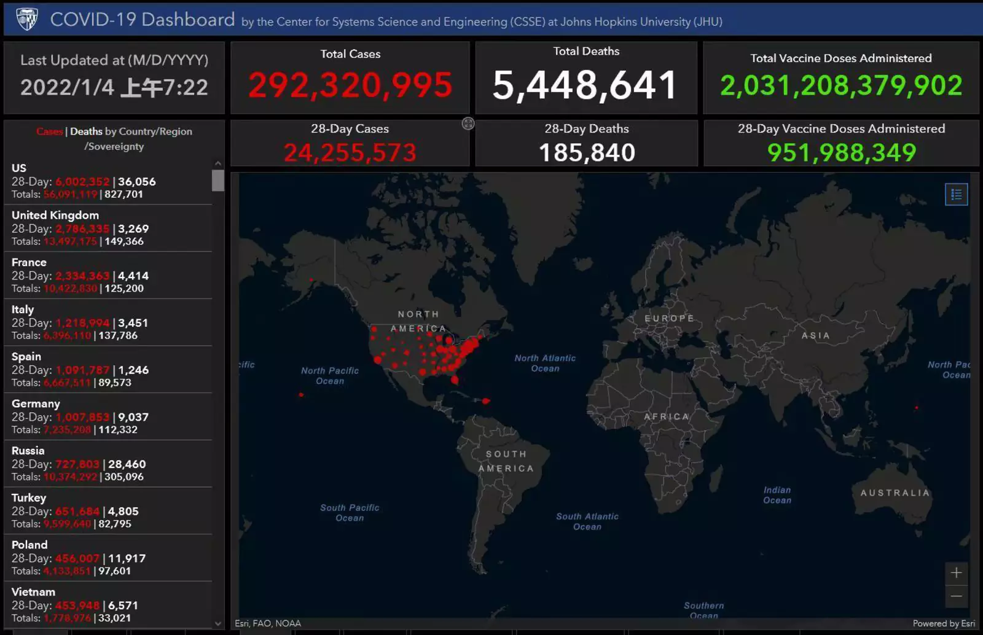Expand the 28-Day Cases panel

click(468, 124)
